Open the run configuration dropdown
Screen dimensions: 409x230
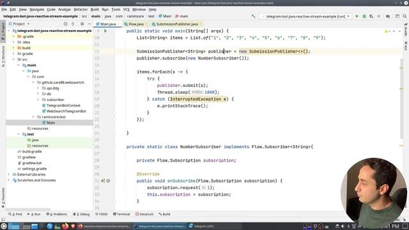click(305, 16)
